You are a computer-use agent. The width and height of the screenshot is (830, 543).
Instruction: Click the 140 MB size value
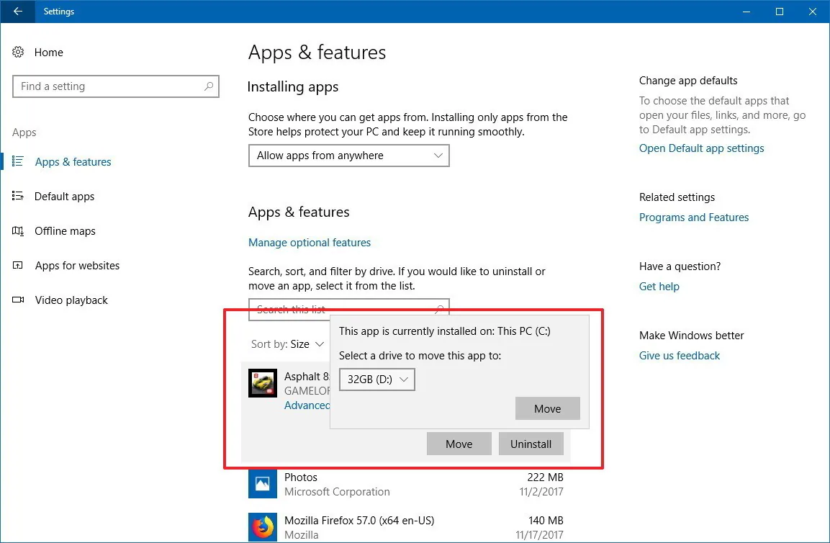coord(546,520)
